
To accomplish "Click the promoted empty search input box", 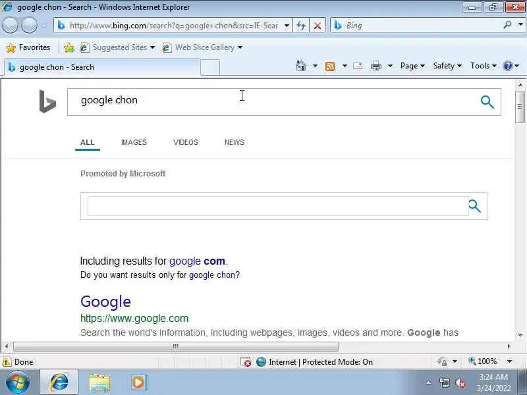I will [x=277, y=206].
